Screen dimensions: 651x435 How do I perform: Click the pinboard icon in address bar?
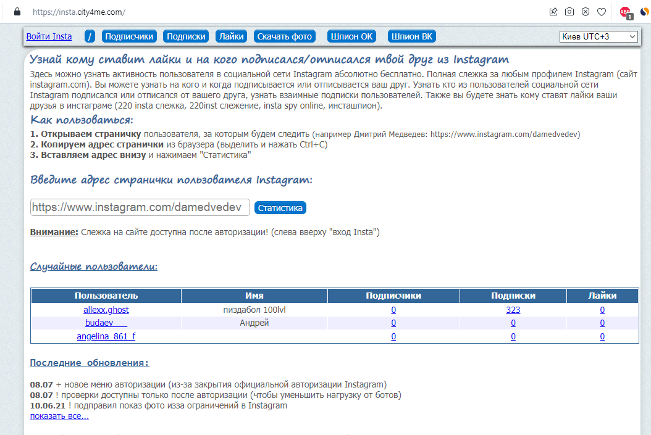553,12
